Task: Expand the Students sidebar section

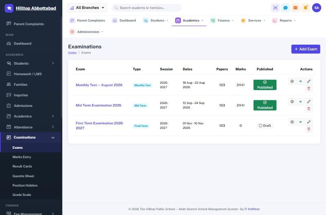Action: [31, 63]
